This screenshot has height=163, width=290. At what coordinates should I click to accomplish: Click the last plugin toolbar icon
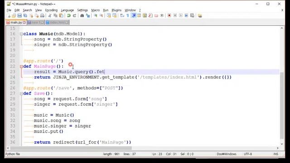[200, 16]
